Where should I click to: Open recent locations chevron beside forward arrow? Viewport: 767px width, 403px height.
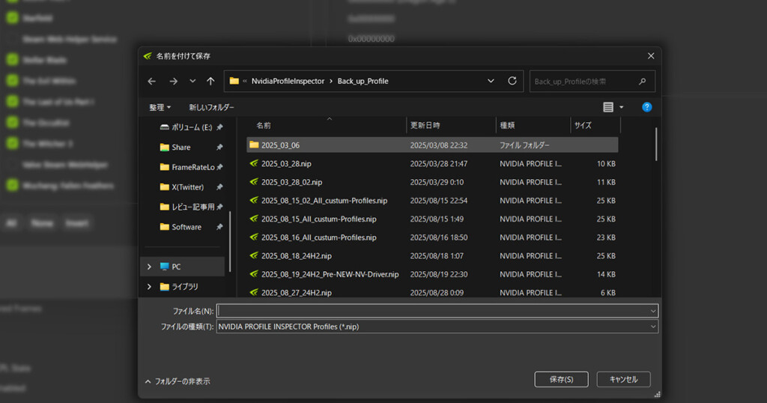192,81
